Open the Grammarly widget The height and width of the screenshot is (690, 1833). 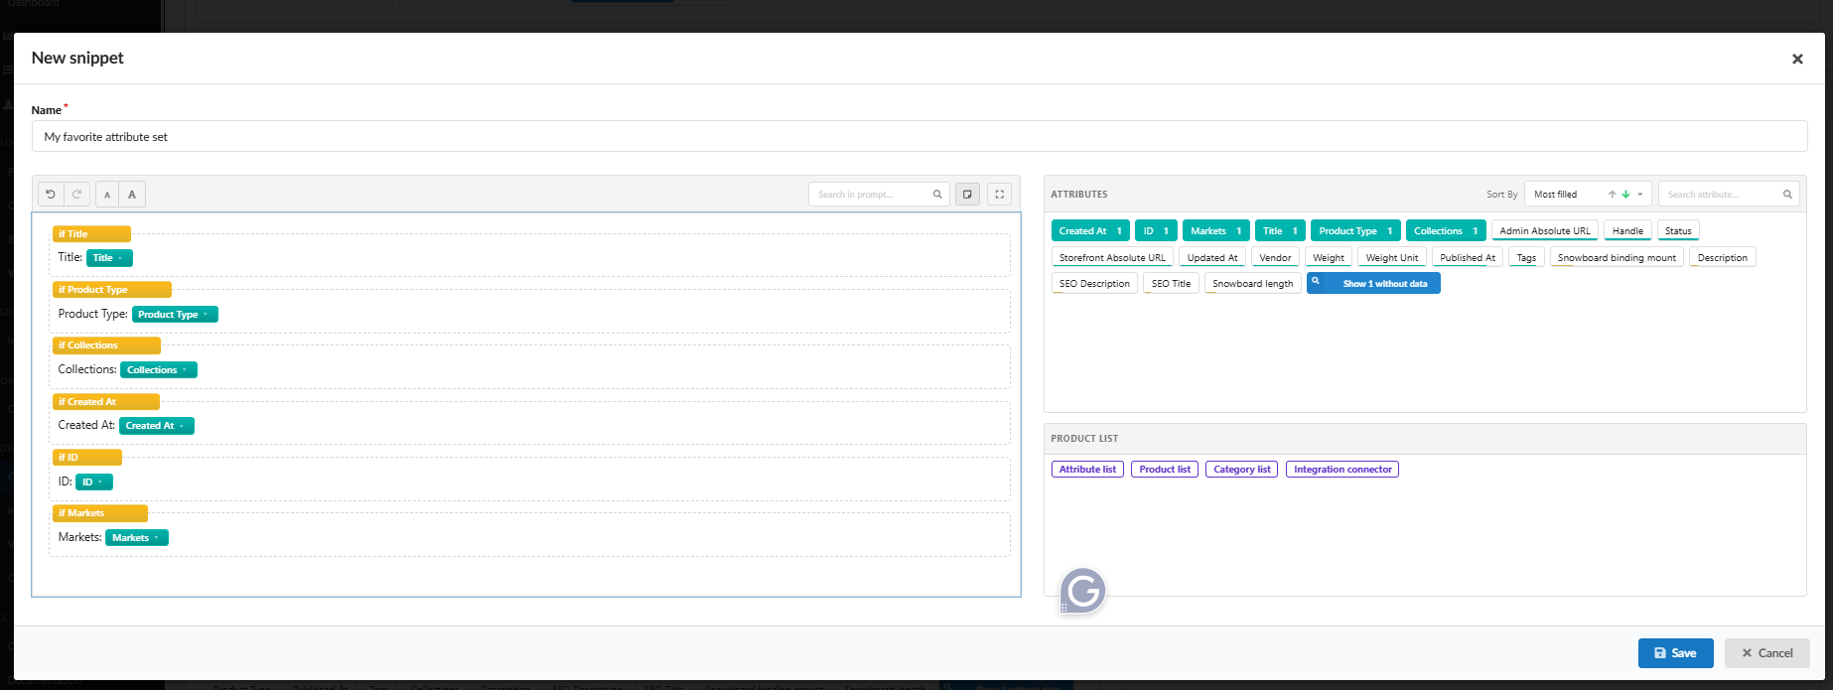pyautogui.click(x=1082, y=591)
